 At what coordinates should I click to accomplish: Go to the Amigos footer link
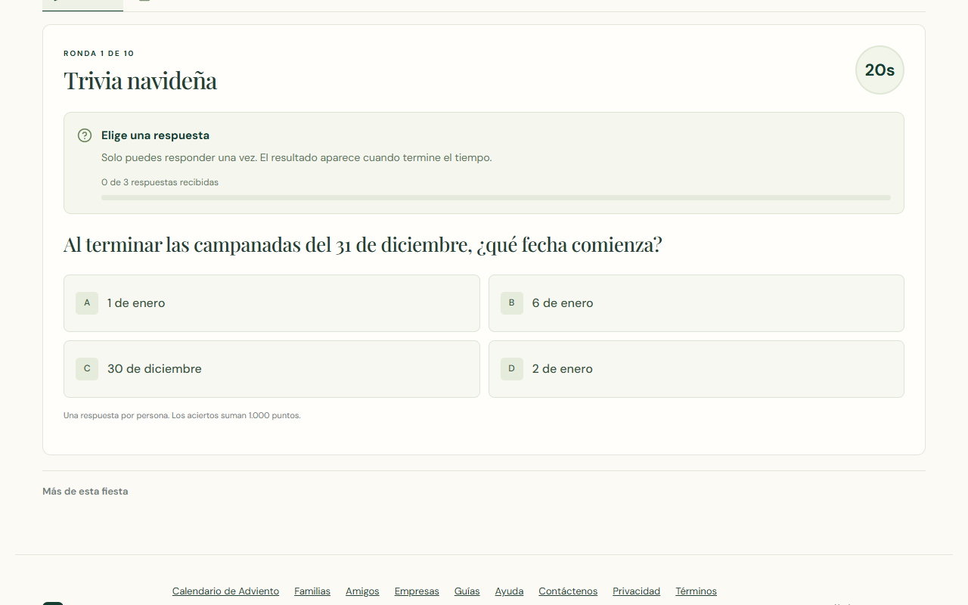pyautogui.click(x=362, y=591)
